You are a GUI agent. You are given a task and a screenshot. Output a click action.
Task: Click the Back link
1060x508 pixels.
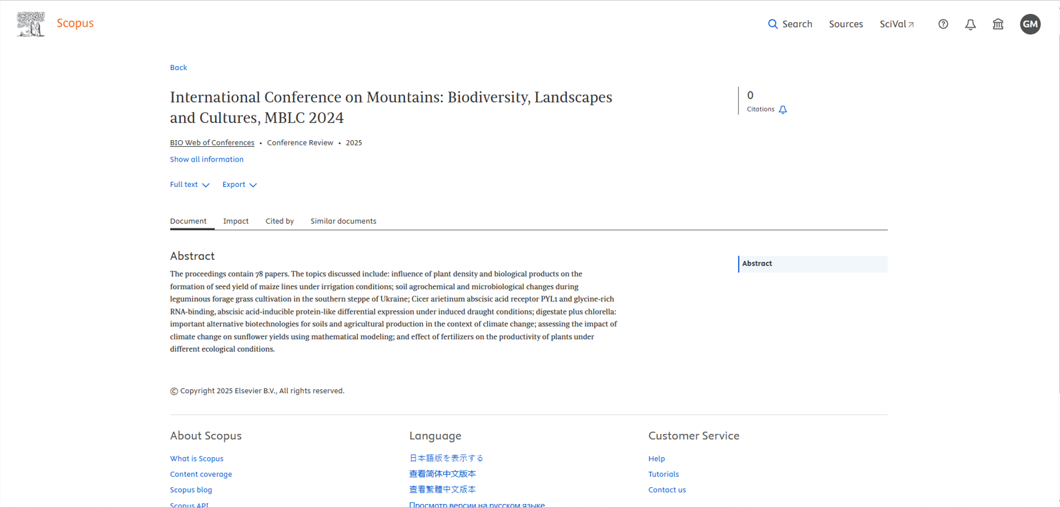(x=178, y=67)
